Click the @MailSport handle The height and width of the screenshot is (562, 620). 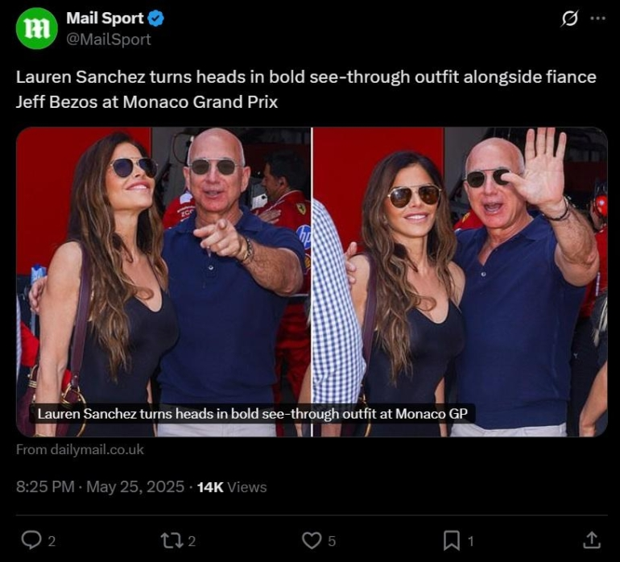(x=109, y=39)
